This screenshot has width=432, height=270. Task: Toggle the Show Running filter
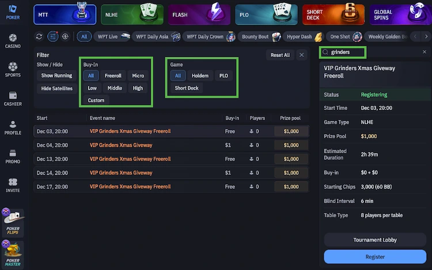tap(56, 75)
